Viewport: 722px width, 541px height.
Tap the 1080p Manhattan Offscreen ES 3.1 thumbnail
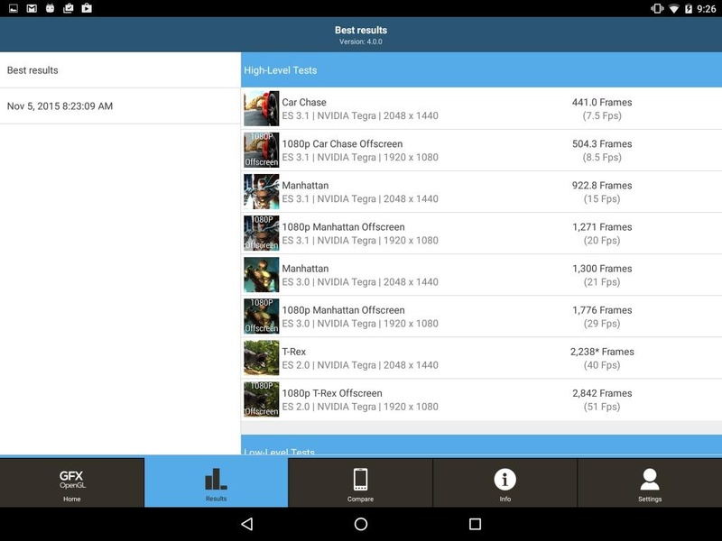[x=261, y=234]
